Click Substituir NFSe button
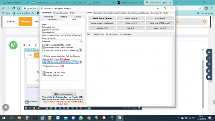The height and width of the screenshot is (121, 215). point(102,28)
